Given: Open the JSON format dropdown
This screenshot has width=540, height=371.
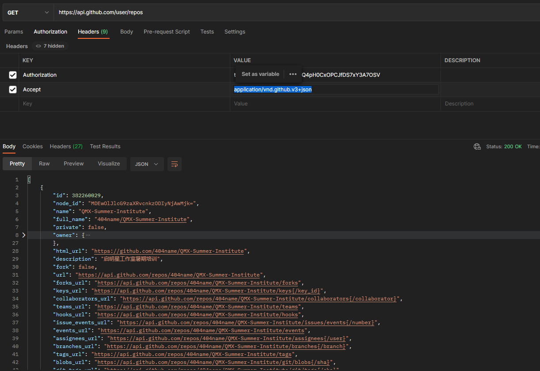Looking at the screenshot, I should coord(147,164).
